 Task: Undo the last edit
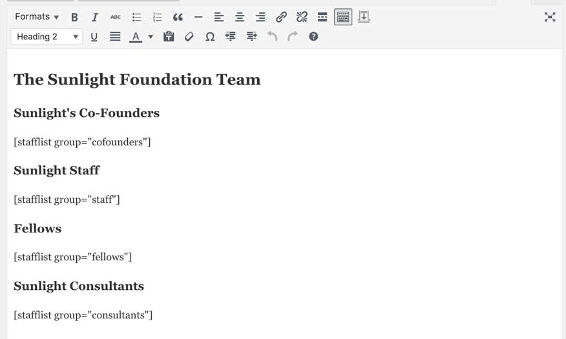[272, 37]
